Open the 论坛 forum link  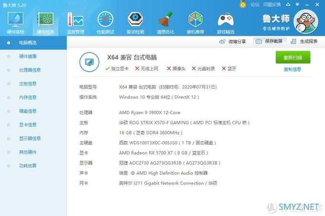click(255, 4)
